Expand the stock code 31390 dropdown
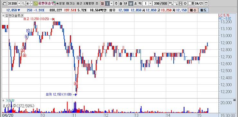The height and width of the screenshot is (117, 238). tap(19, 4)
